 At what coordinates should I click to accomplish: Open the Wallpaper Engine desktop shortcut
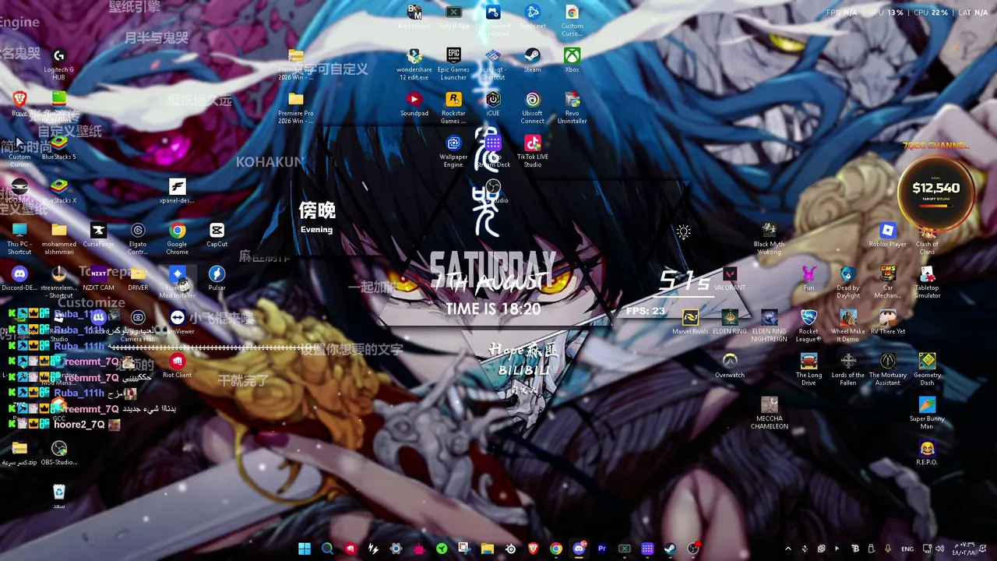(453, 151)
